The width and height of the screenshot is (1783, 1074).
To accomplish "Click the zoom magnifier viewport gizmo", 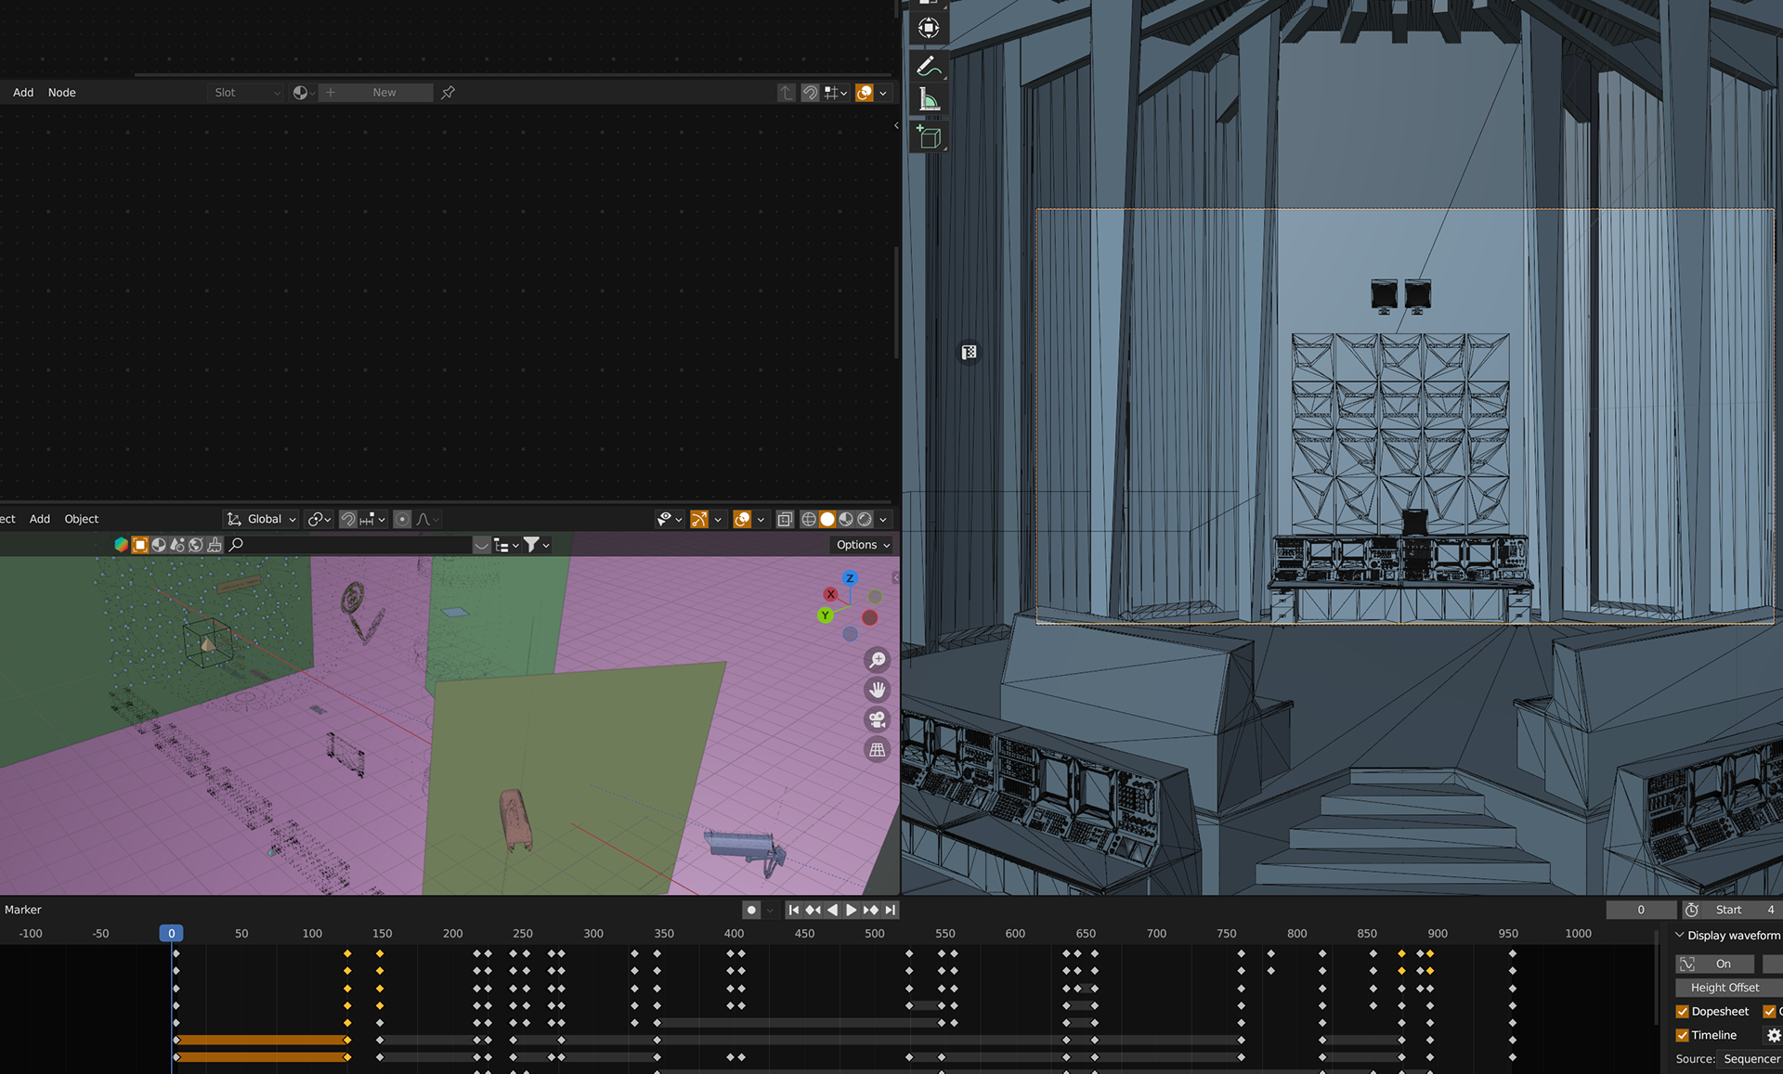I will pyautogui.click(x=877, y=660).
